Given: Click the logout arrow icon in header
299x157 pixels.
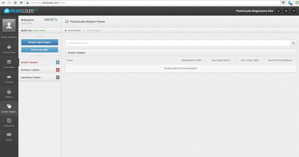Looking at the screenshot, I should 294,11.
